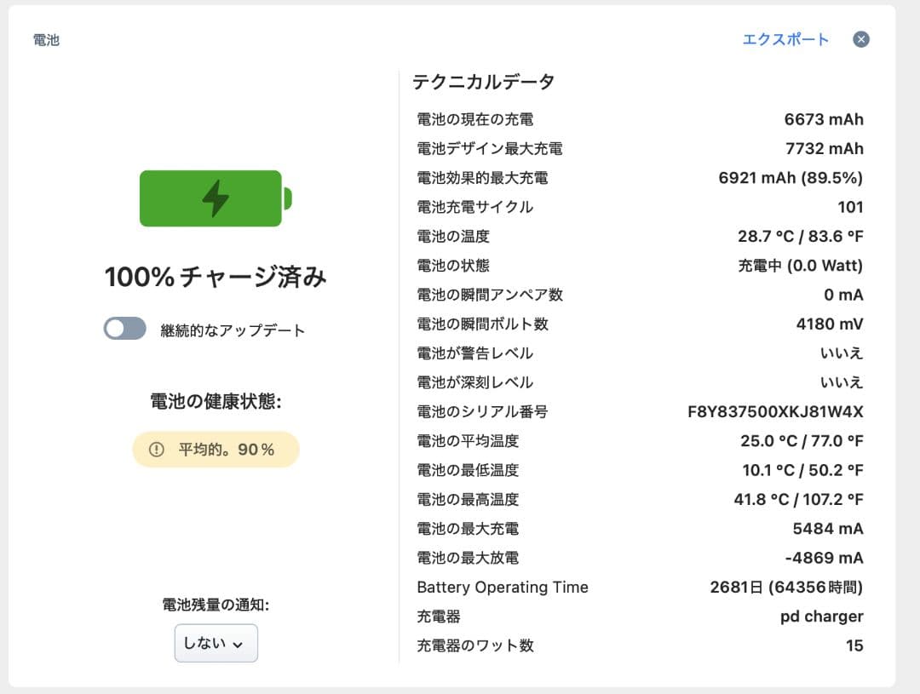This screenshot has width=920, height=694.
Task: Click the 平均的。90% health status badge
Action: pos(215,449)
